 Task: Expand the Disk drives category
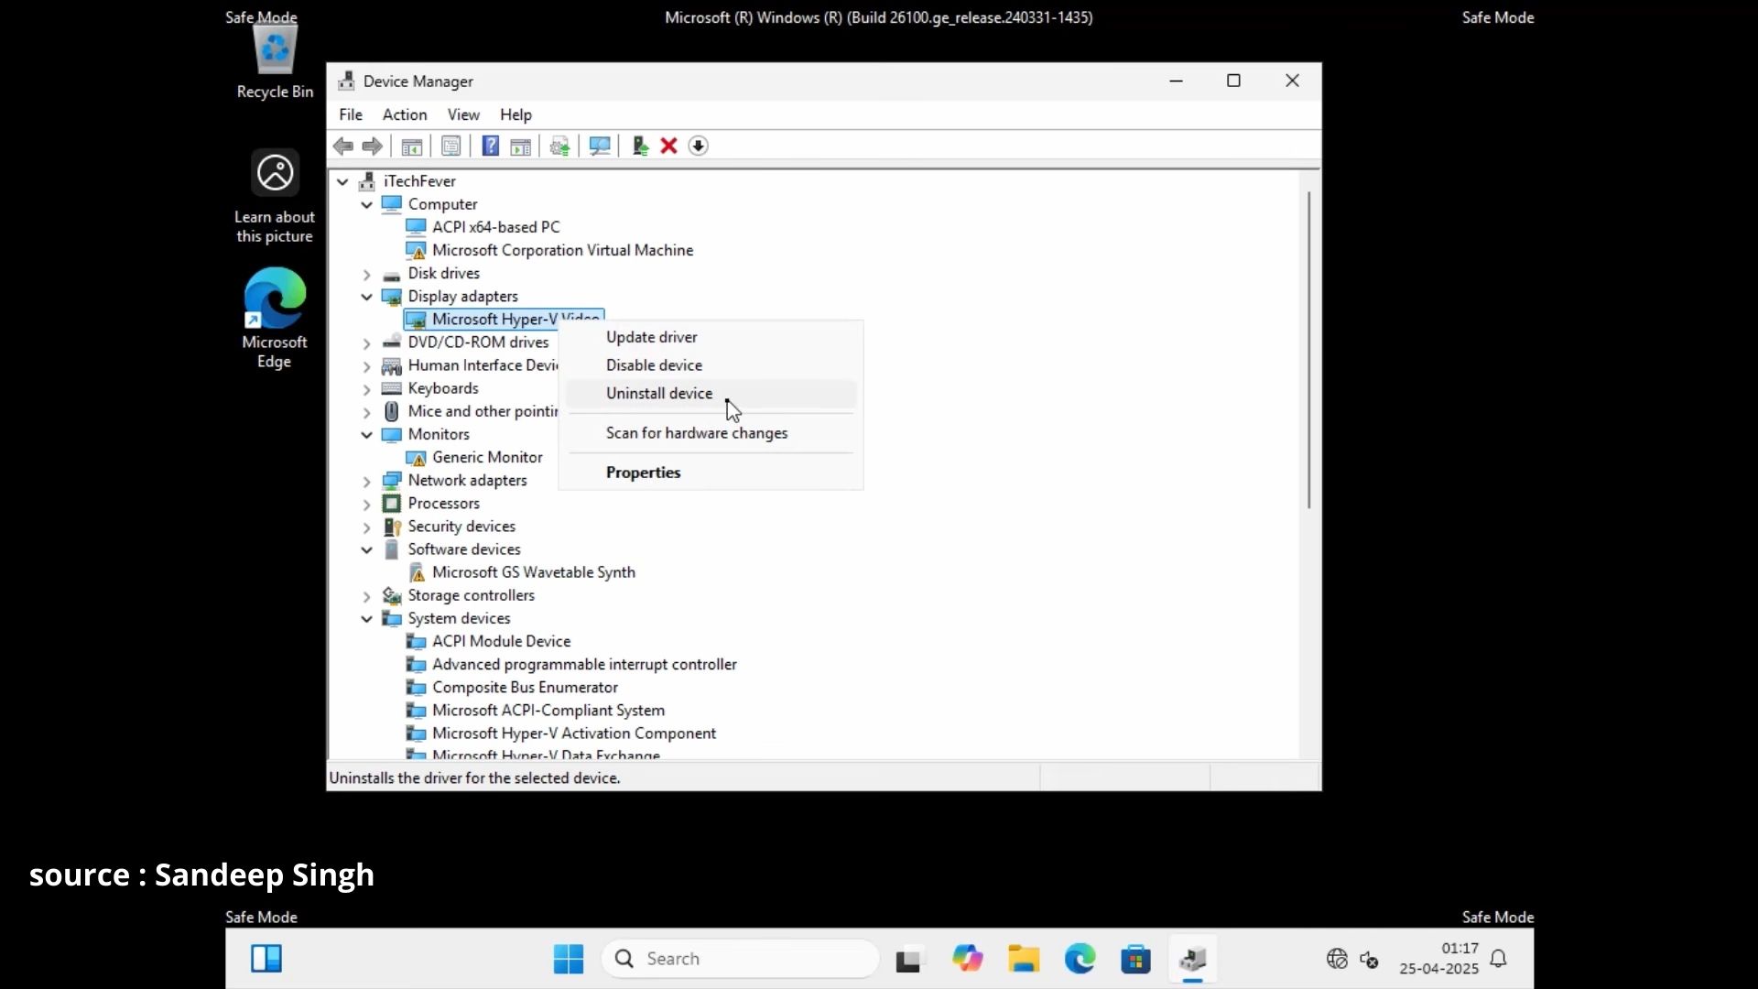point(366,274)
